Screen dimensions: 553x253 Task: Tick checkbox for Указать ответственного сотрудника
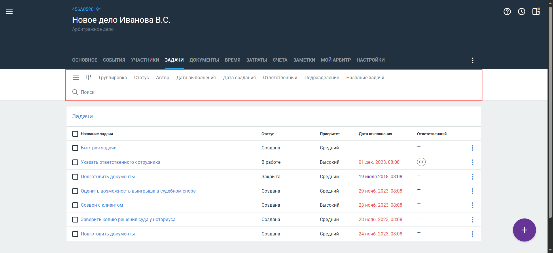[x=75, y=162]
